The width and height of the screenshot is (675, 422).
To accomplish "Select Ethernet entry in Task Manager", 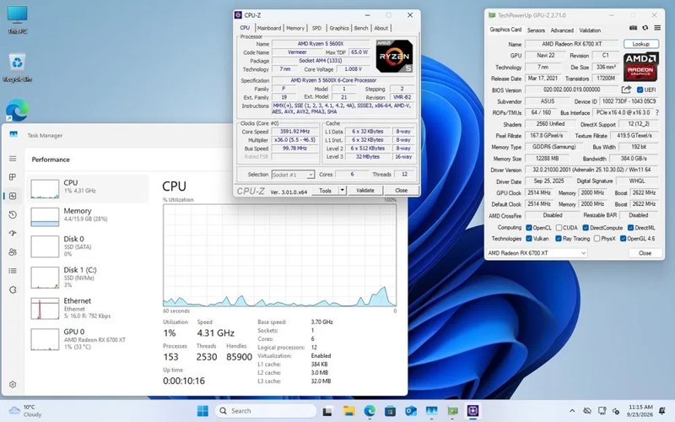I will [89, 308].
